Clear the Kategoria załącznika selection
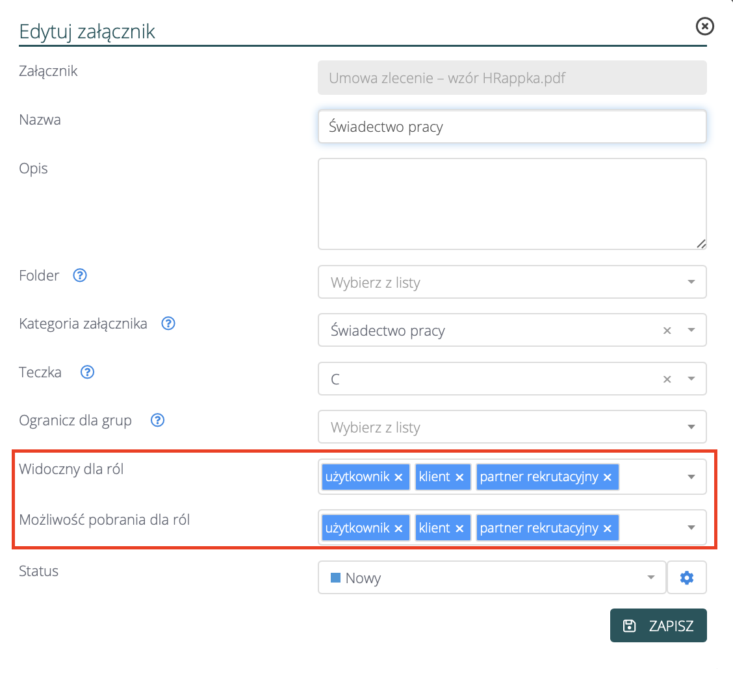This screenshot has width=733, height=678. 667,331
